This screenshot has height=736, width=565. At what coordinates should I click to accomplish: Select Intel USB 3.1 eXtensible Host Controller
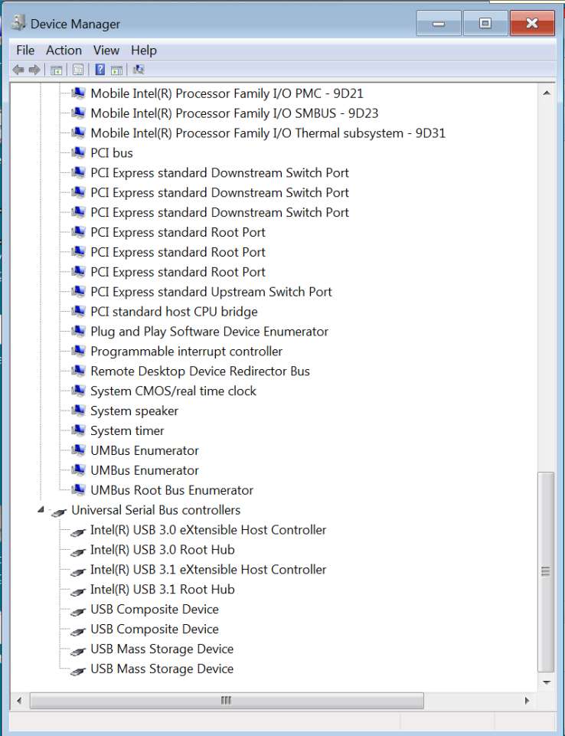[x=208, y=569]
